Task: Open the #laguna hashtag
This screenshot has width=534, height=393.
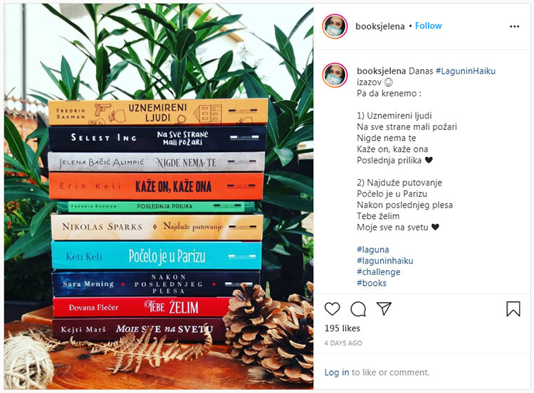Action: click(372, 249)
